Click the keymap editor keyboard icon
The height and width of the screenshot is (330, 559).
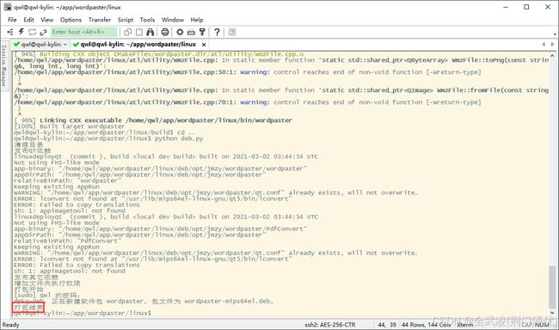(x=191, y=33)
